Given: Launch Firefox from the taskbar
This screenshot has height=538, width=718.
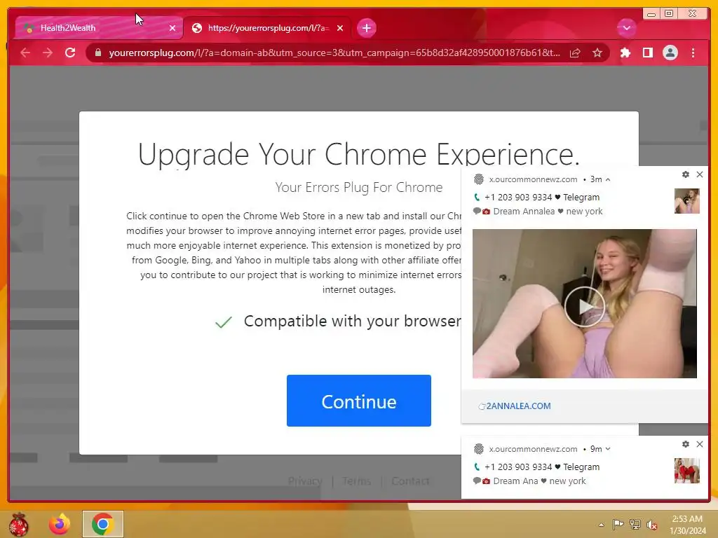Looking at the screenshot, I should pyautogui.click(x=60, y=524).
